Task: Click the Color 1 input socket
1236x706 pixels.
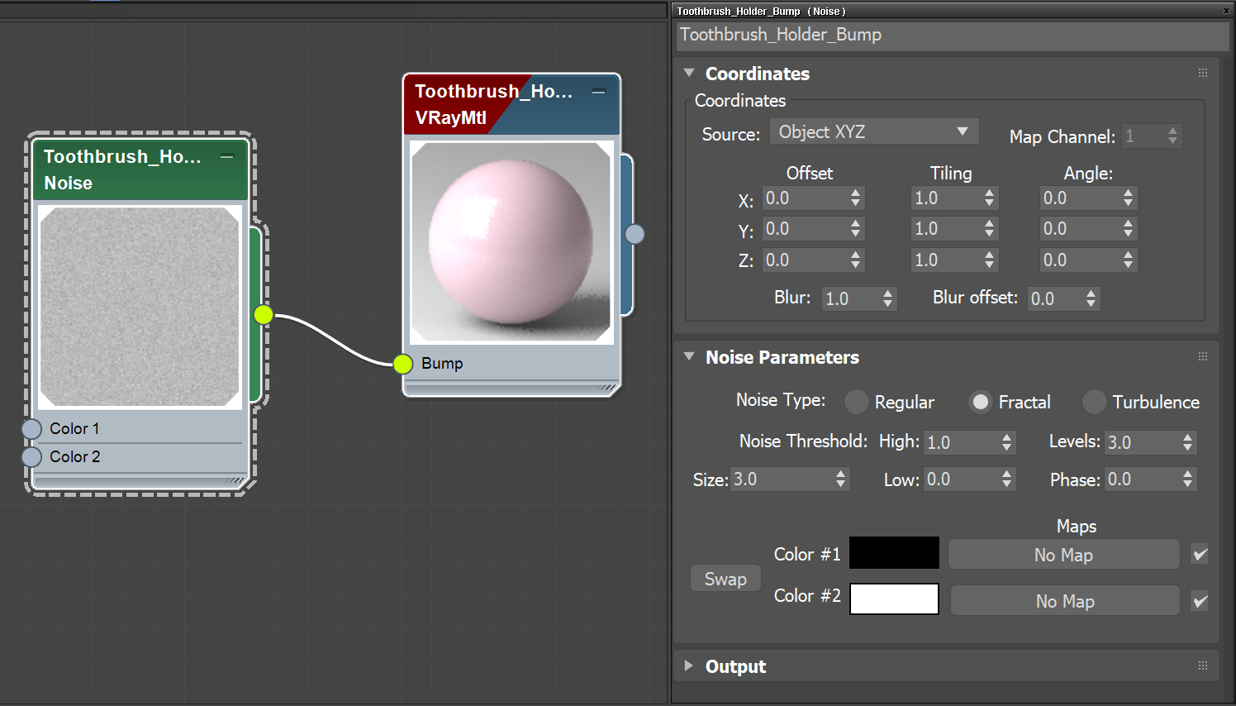Action: [x=31, y=429]
